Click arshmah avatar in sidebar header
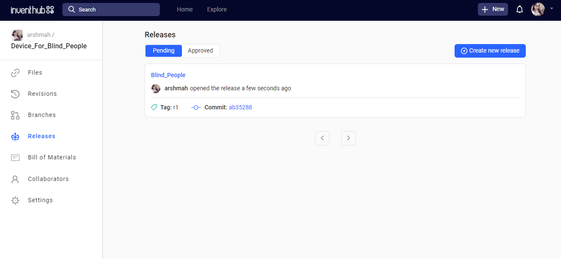Image resolution: width=561 pixels, height=259 pixels. [x=17, y=35]
